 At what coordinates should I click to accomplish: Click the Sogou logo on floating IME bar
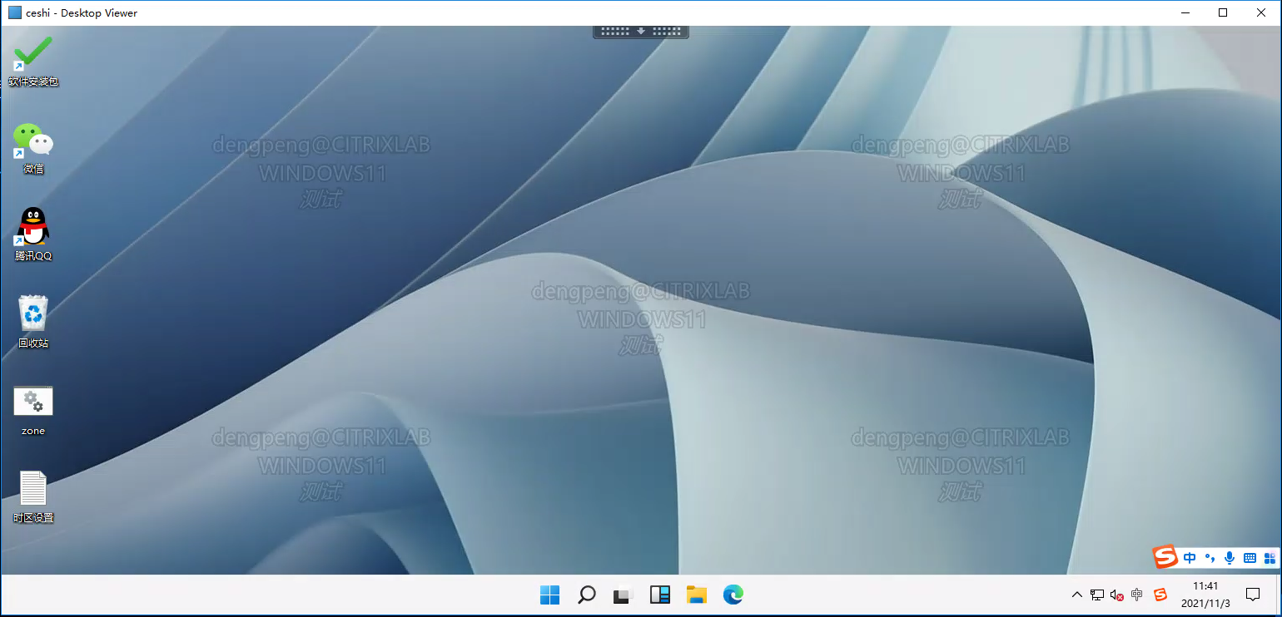click(x=1165, y=557)
